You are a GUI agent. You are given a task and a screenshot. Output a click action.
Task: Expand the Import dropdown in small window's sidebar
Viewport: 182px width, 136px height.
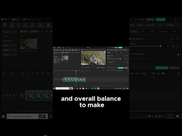(x=57, y=53)
